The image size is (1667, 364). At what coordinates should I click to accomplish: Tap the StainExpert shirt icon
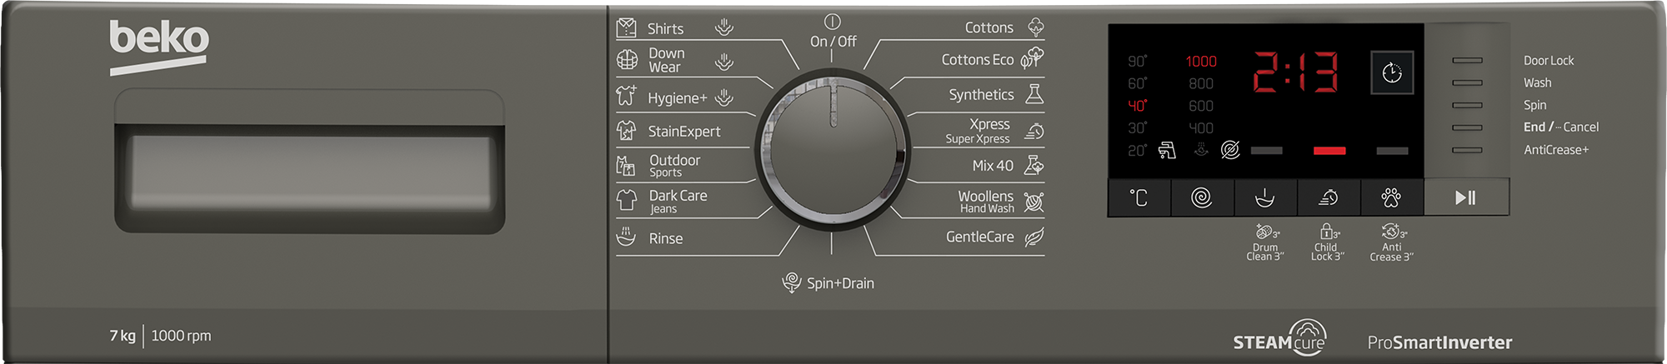tap(626, 131)
